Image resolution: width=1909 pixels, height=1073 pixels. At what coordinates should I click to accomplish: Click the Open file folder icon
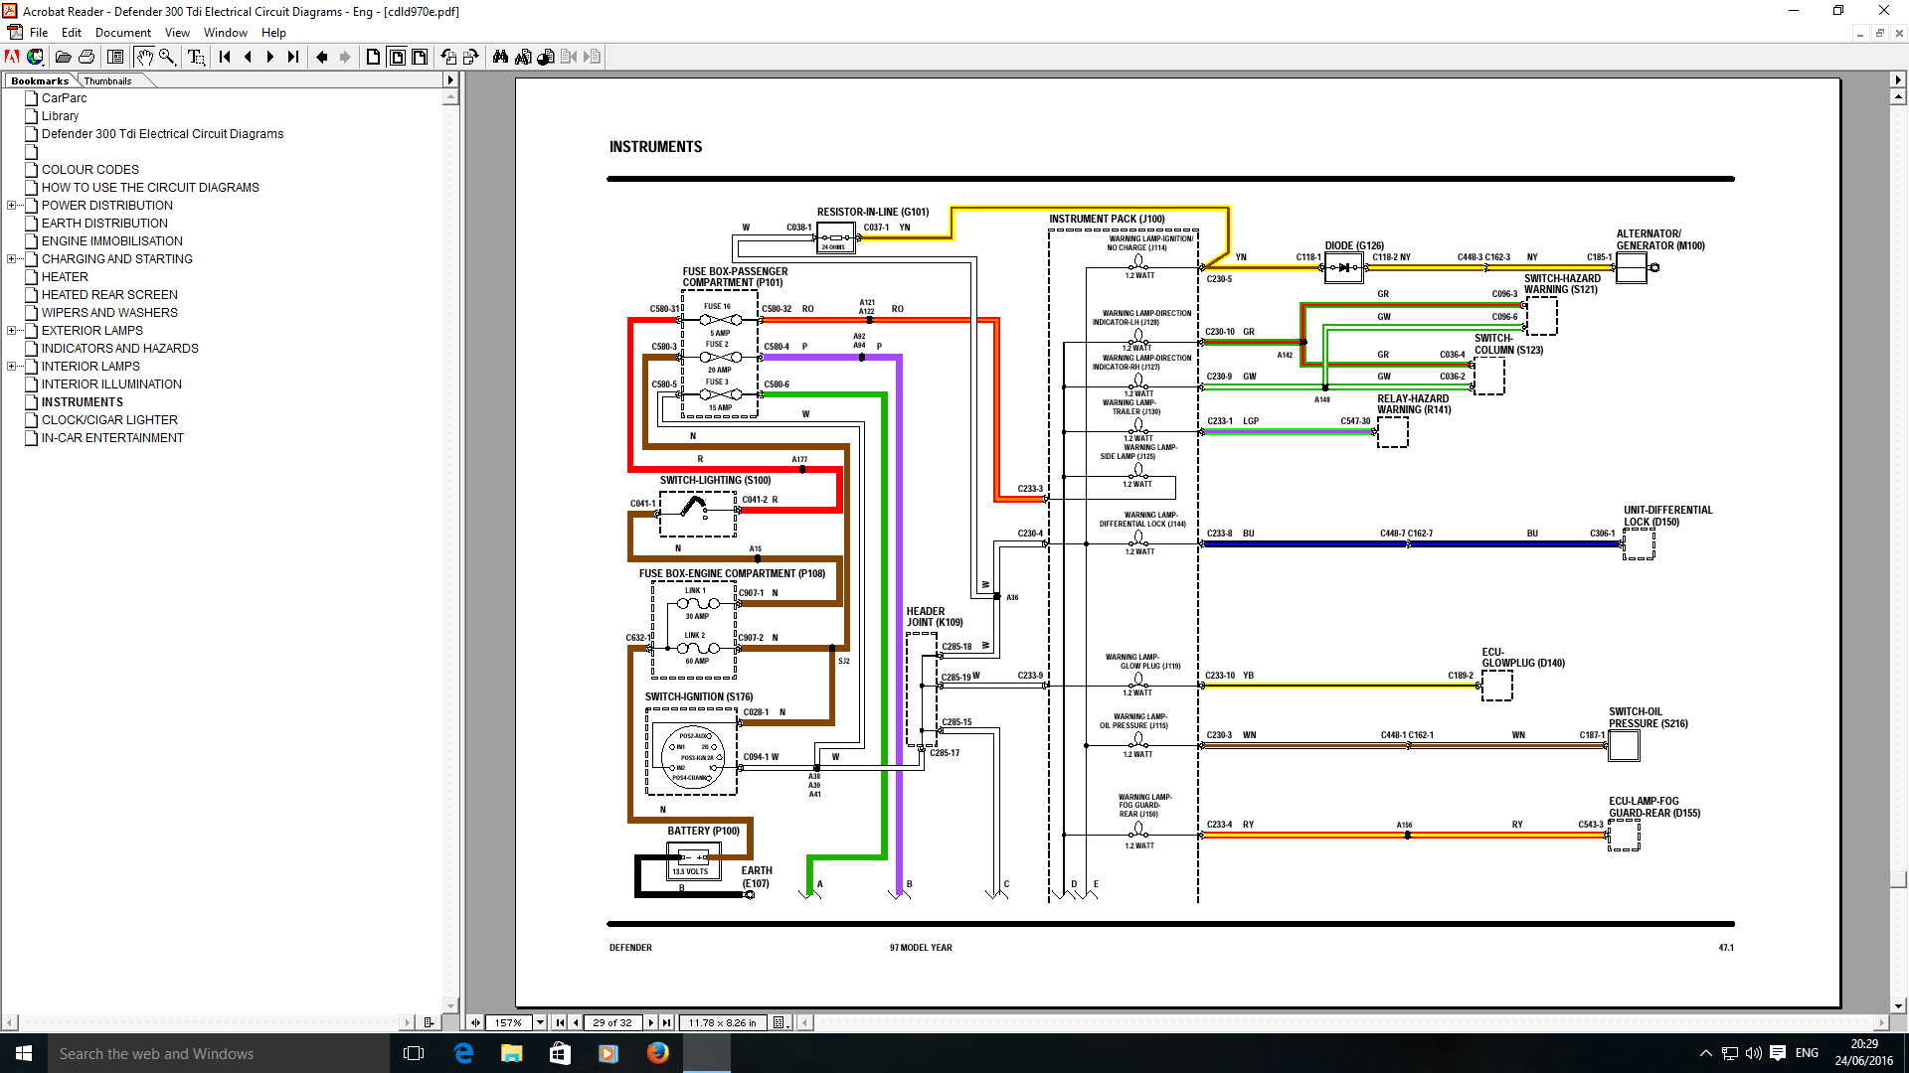point(63,57)
